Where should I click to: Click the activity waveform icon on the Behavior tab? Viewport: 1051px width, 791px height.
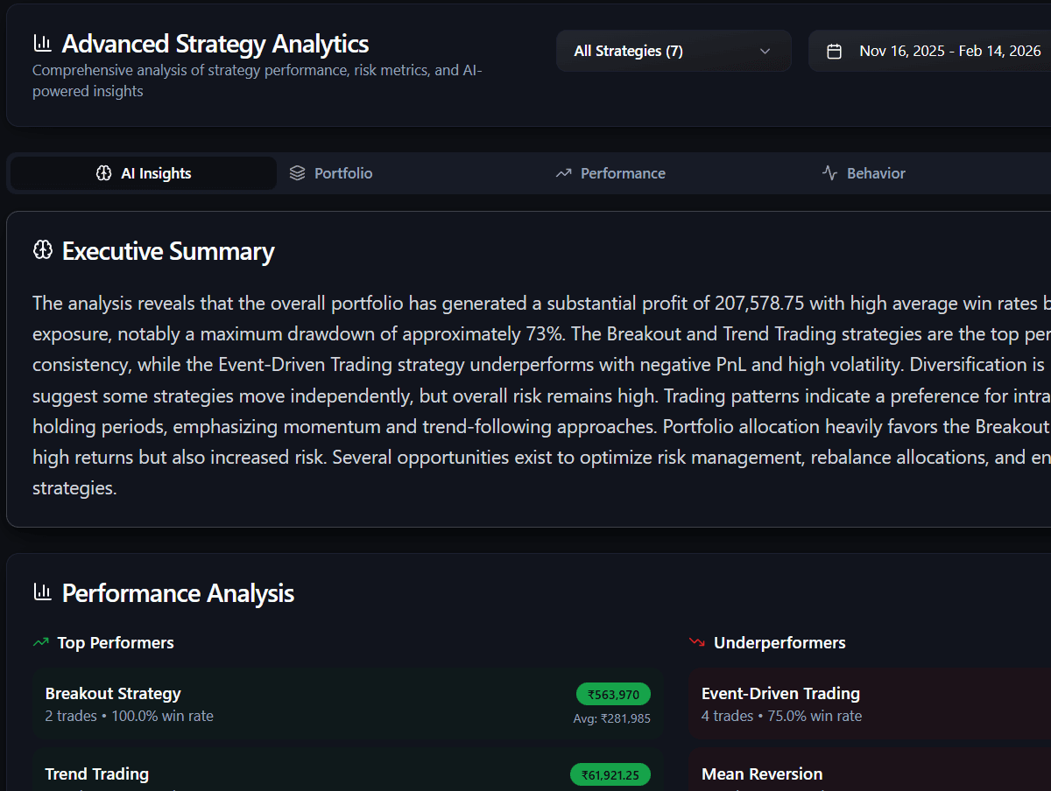[x=829, y=173]
